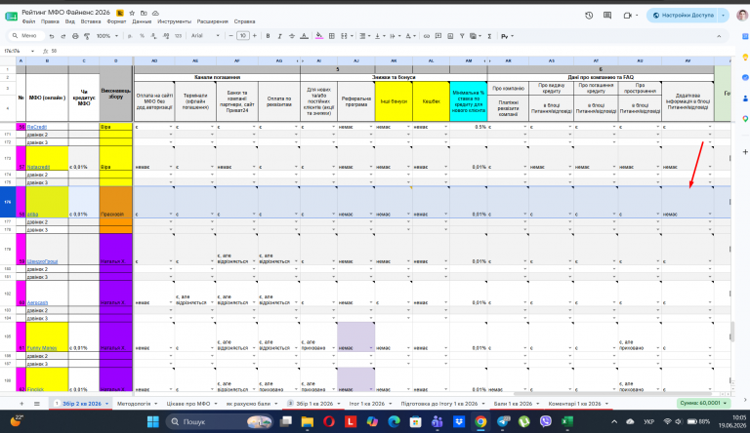
Task: Open text color picker
Action: click(305, 36)
